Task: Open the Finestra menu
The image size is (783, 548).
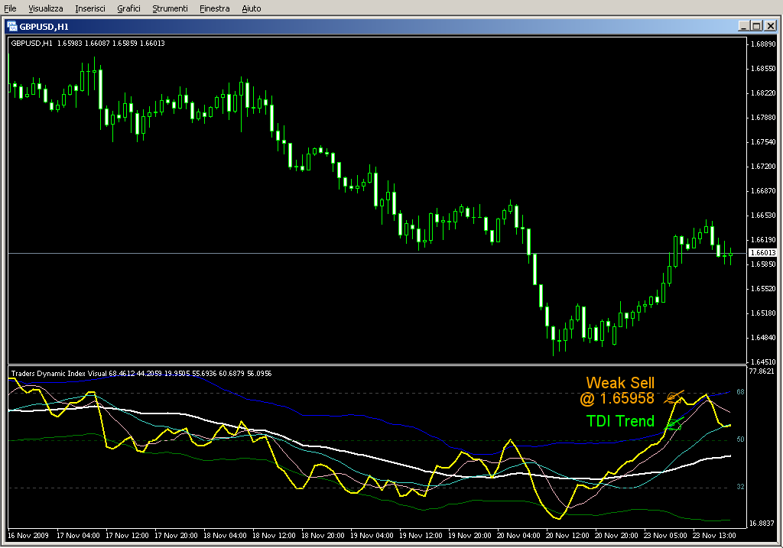Action: coord(214,8)
